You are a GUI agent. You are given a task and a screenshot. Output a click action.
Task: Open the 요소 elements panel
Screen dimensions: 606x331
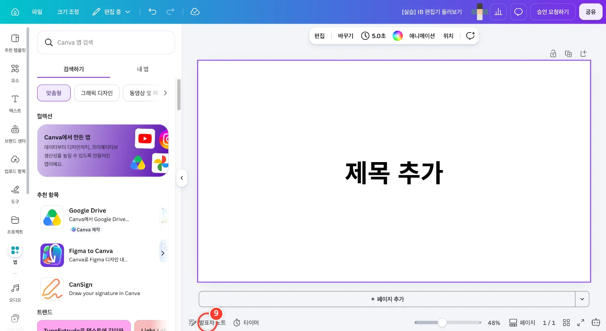tap(15, 73)
